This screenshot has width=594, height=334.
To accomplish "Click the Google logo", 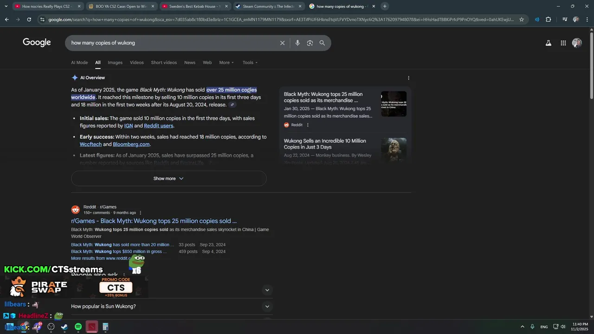I will (x=37, y=43).
